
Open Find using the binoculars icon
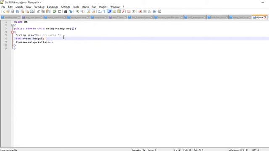pos(66,11)
